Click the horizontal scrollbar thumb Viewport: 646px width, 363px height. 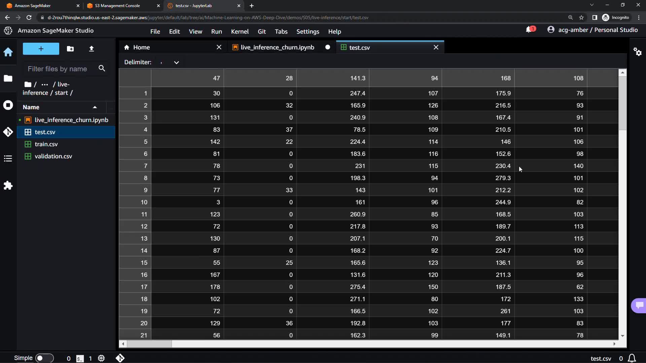(149, 344)
